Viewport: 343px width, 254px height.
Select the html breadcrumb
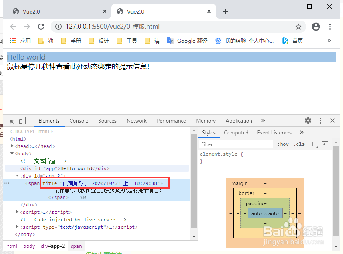12,246
